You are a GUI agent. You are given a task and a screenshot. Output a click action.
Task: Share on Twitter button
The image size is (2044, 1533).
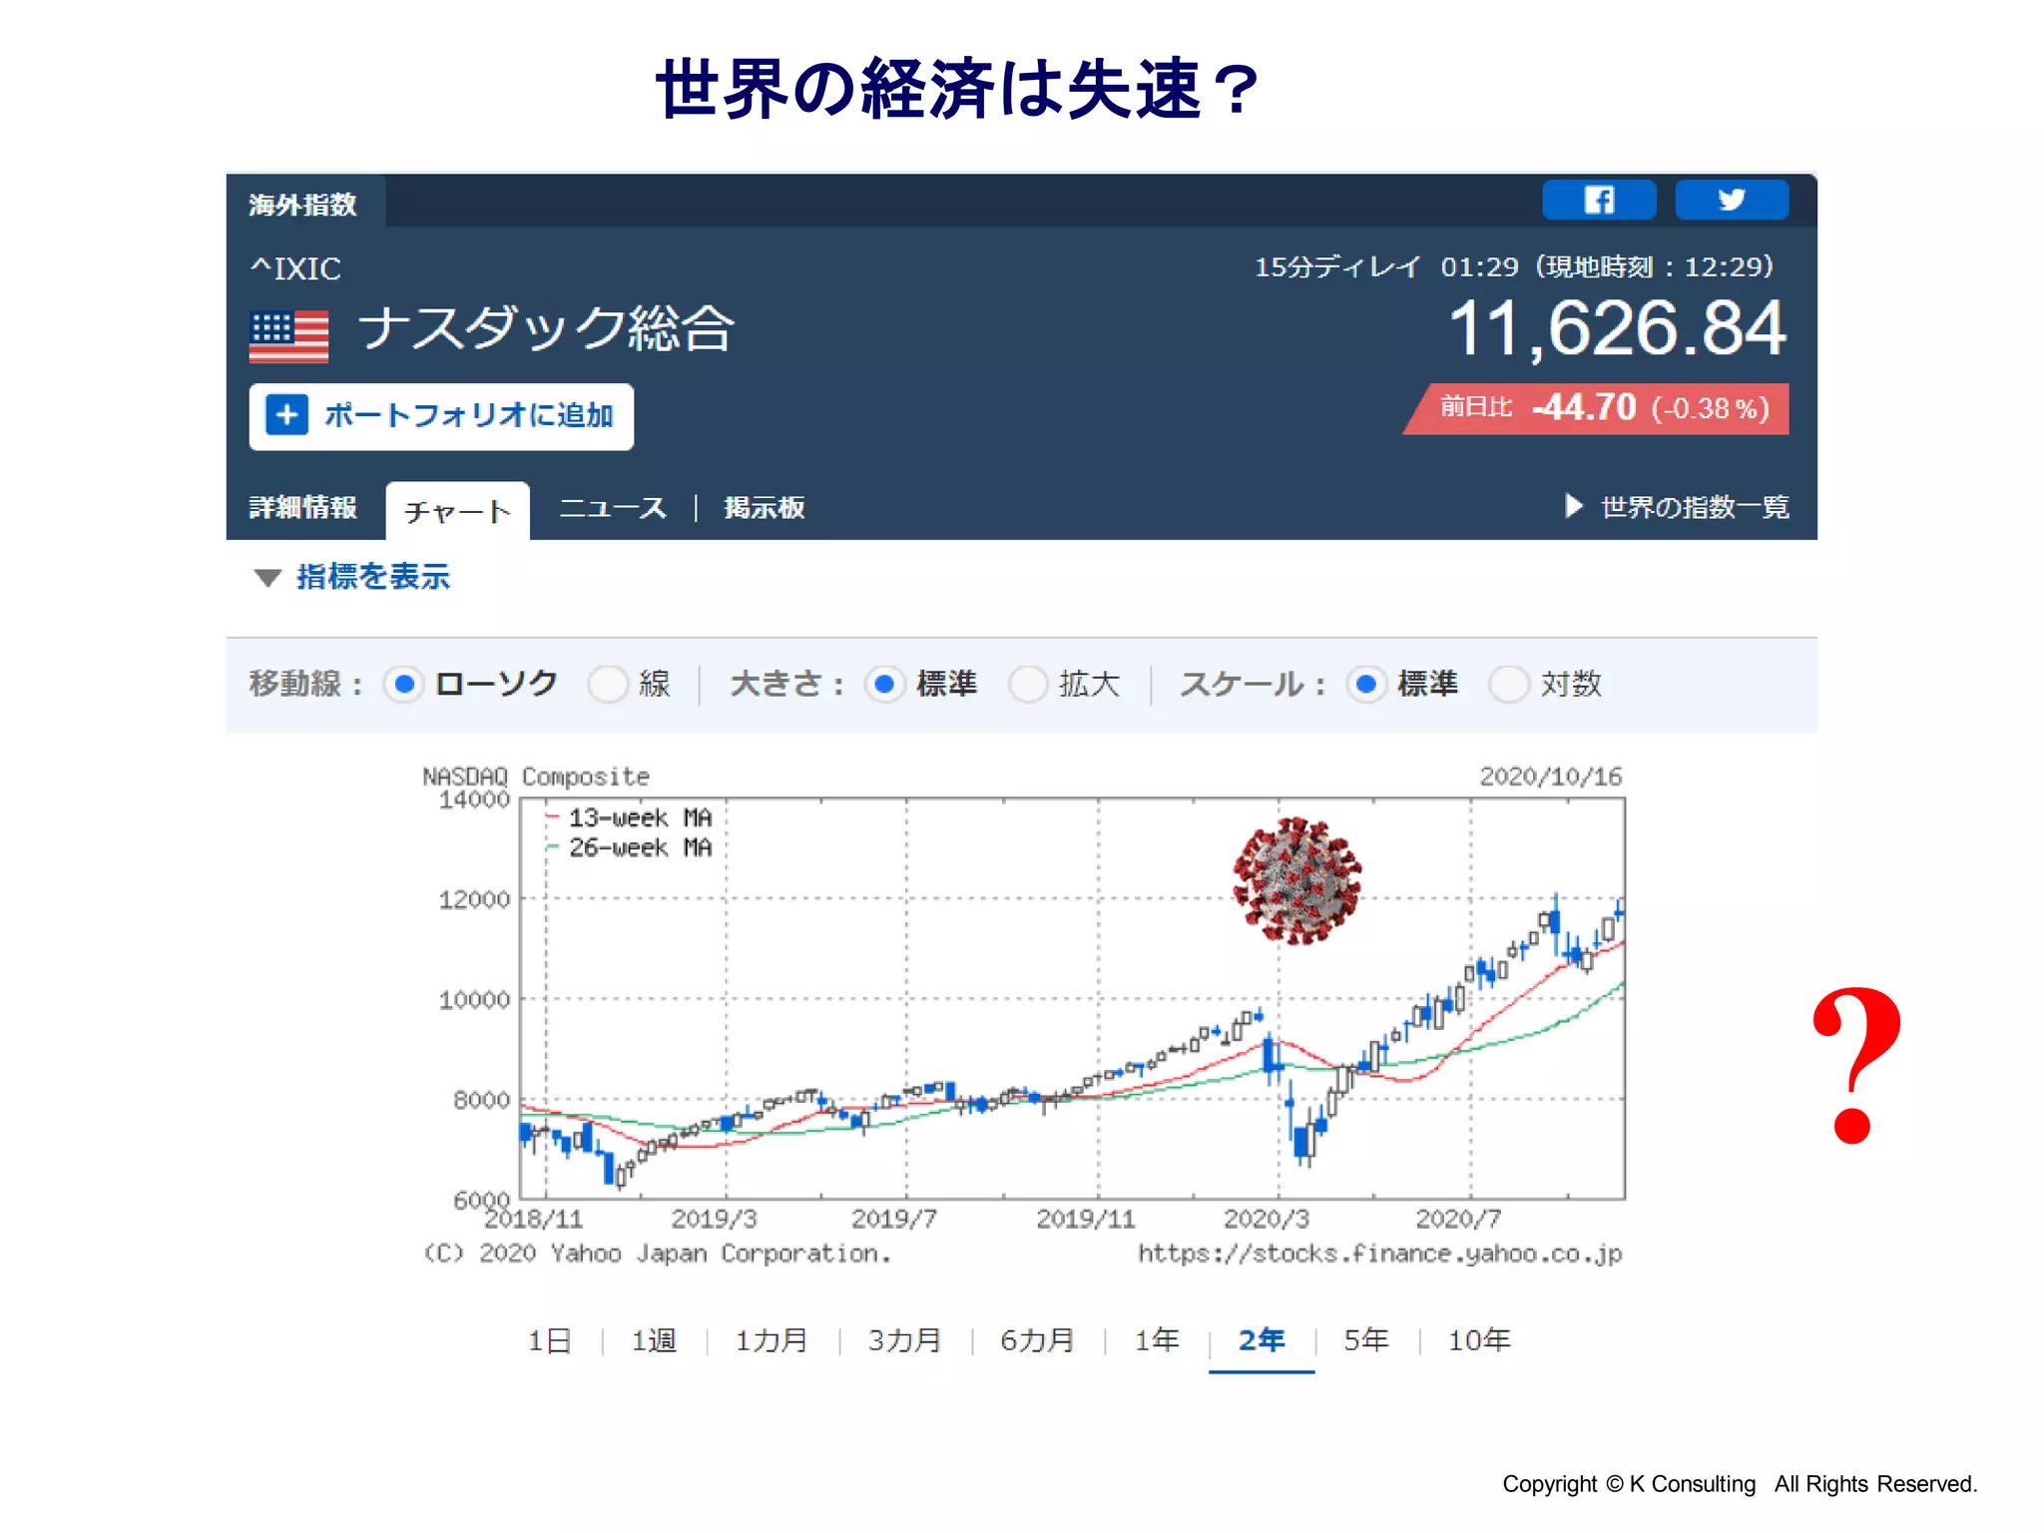(1732, 200)
